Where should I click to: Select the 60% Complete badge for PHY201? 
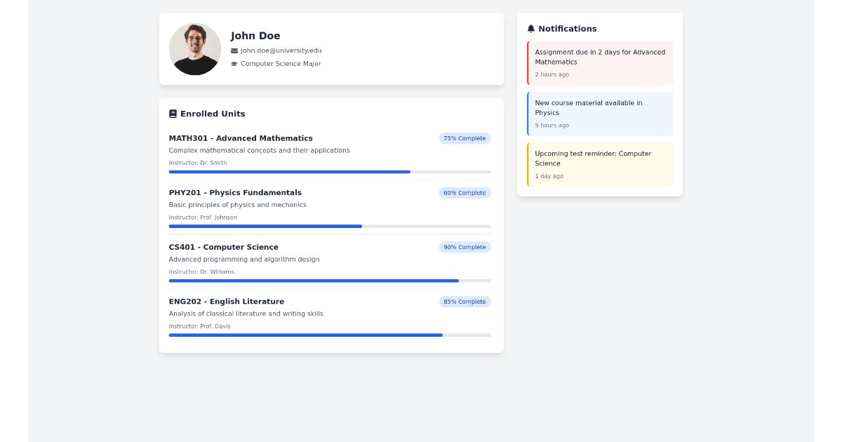point(465,192)
